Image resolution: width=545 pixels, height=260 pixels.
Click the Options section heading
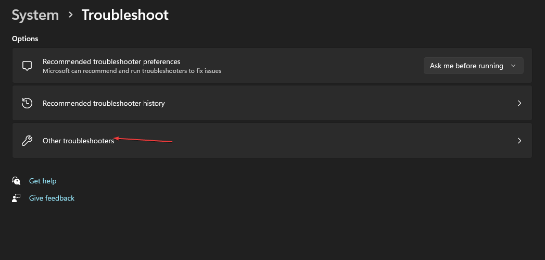pyautogui.click(x=25, y=39)
